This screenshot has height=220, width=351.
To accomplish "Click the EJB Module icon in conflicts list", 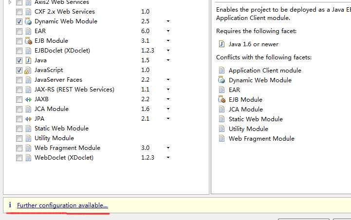I will click(x=222, y=99).
